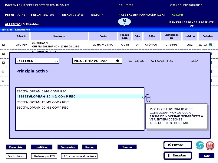Click the Renovar button
Screen dimensions: 218x163
tap(127, 147)
